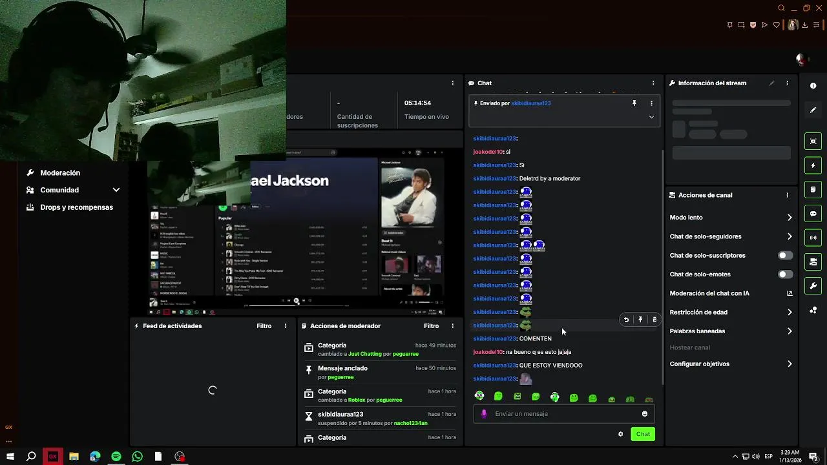Image resolution: width=827 pixels, height=465 pixels.
Task: Open pinned message sender skibidiauraa123 link
Action: [x=531, y=103]
